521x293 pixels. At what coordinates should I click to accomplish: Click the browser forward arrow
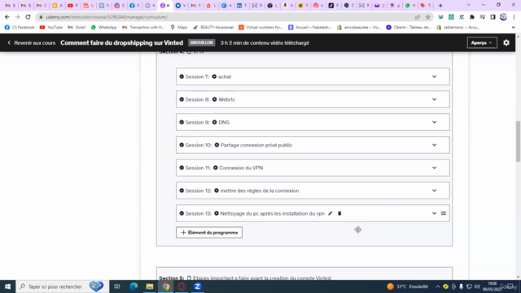[17, 17]
